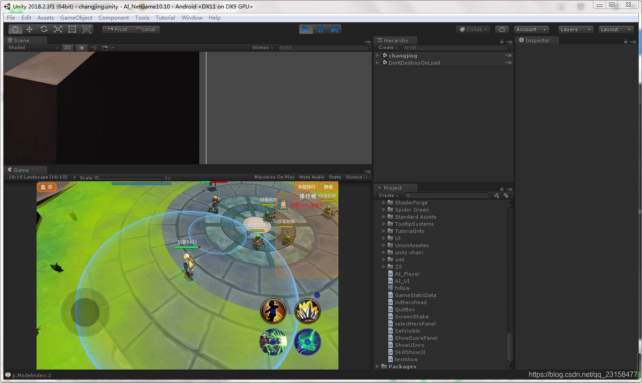Click the Scale slider handle
The image size is (642, 383).
coord(97,178)
